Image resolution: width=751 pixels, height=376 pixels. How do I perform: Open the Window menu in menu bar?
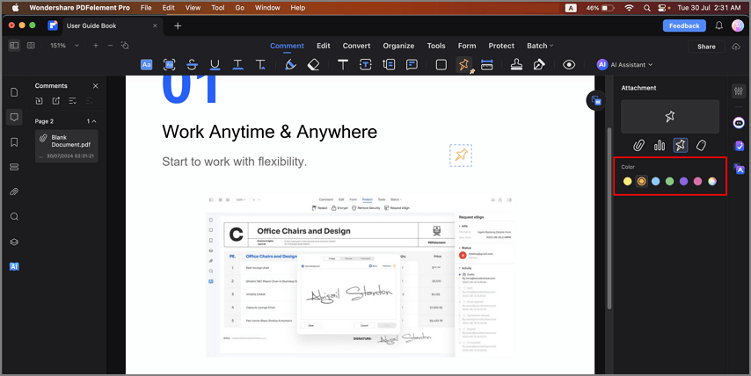click(x=267, y=8)
